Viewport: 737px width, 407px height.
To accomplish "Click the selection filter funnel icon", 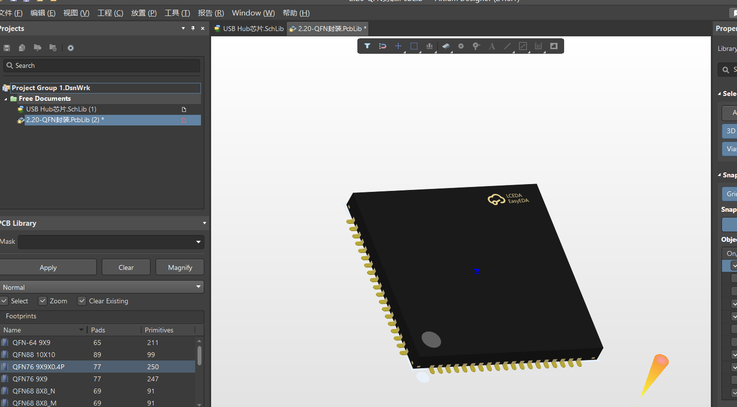I will click(x=368, y=46).
